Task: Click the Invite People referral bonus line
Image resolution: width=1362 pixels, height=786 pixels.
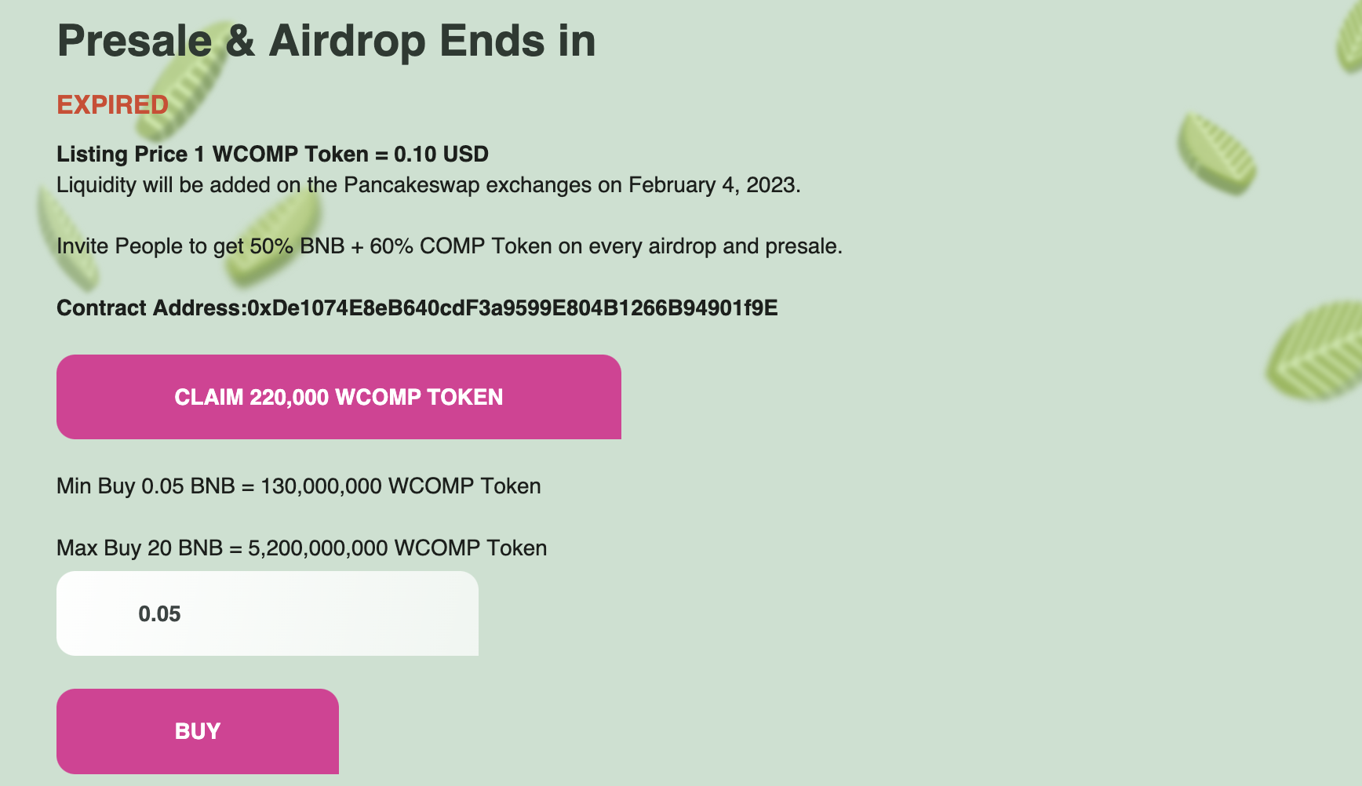Action: 450,246
